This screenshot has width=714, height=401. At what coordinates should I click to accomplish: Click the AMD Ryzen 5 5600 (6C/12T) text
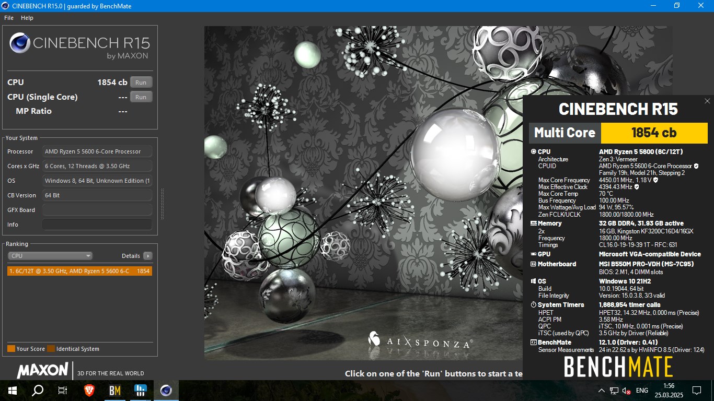(641, 152)
